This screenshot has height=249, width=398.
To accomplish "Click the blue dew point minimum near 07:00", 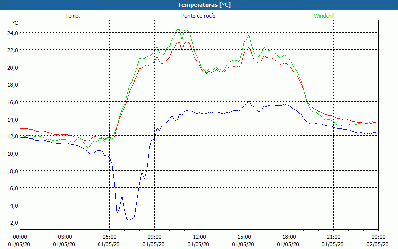I will [129, 220].
